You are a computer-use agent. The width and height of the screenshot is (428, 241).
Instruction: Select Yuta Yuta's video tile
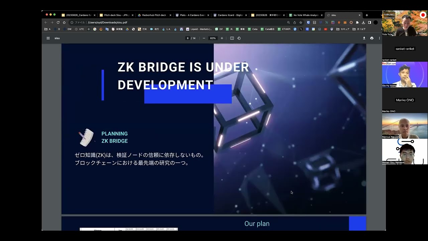pyautogui.click(x=405, y=23)
